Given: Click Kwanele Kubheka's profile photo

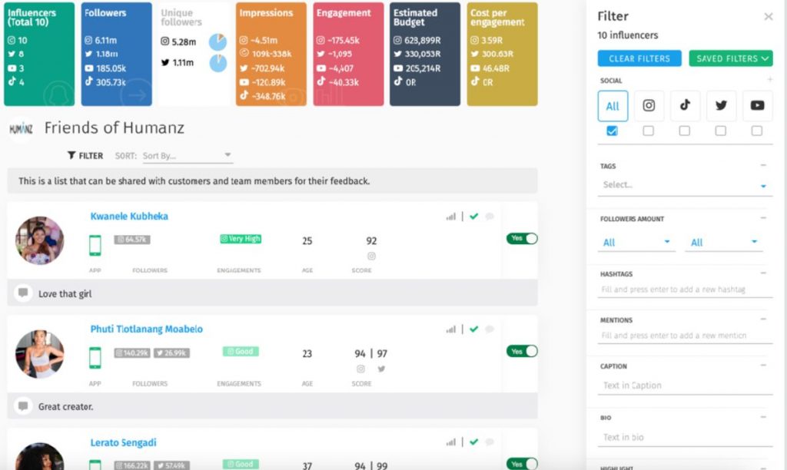Looking at the screenshot, I should pos(40,240).
